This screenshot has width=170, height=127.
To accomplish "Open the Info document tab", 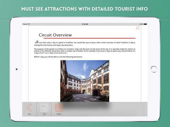I will (x=44, y=109).
